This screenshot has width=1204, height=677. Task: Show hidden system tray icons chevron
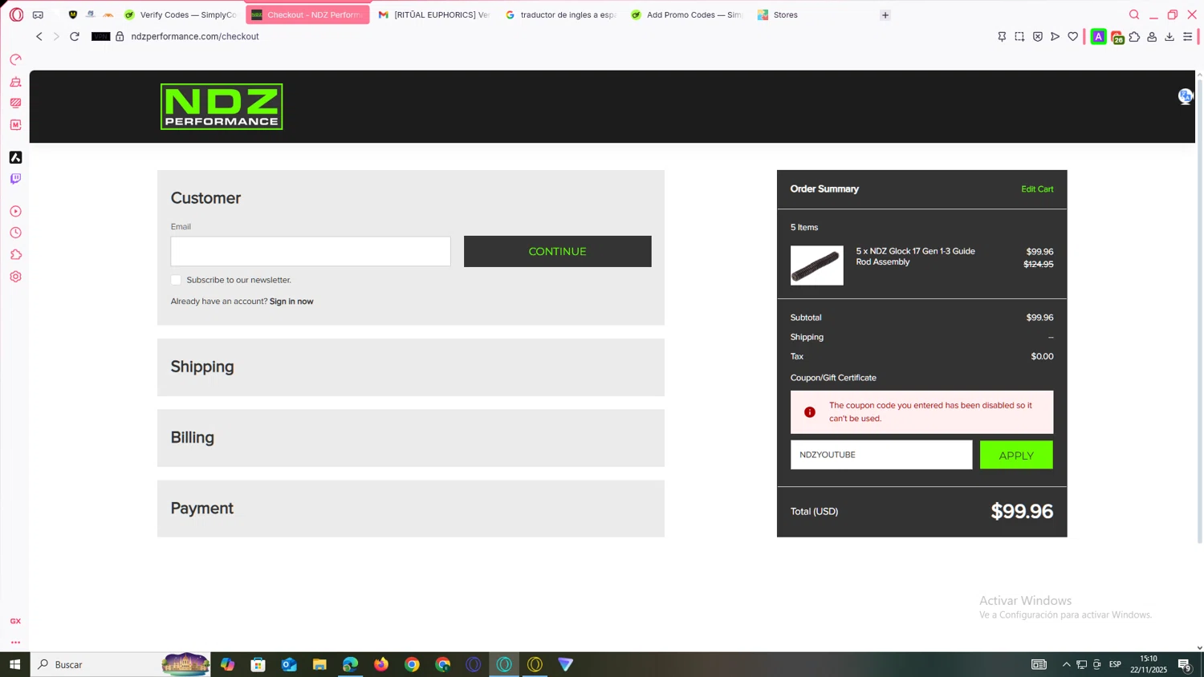[x=1066, y=664]
